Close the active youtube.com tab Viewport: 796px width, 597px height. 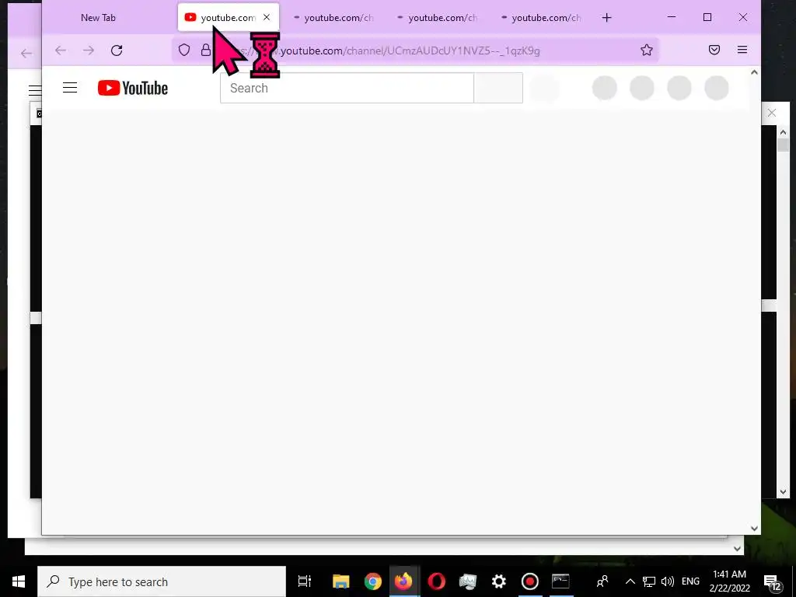click(267, 17)
